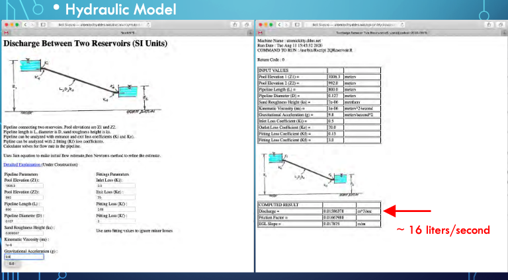Click the Machine Name line in results

289,41
